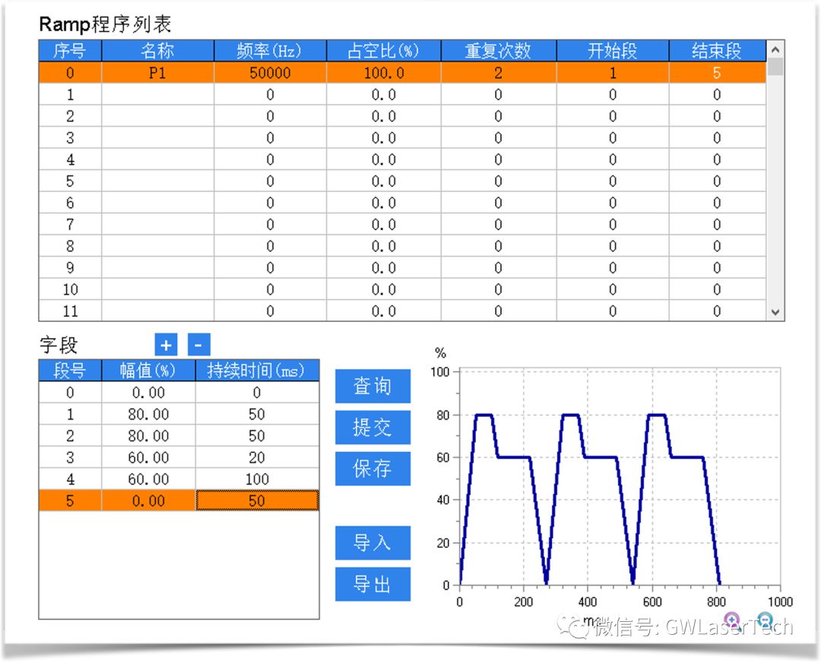This screenshot has width=821, height=663.
Task: Click the 序号 column header
Action: [x=70, y=51]
